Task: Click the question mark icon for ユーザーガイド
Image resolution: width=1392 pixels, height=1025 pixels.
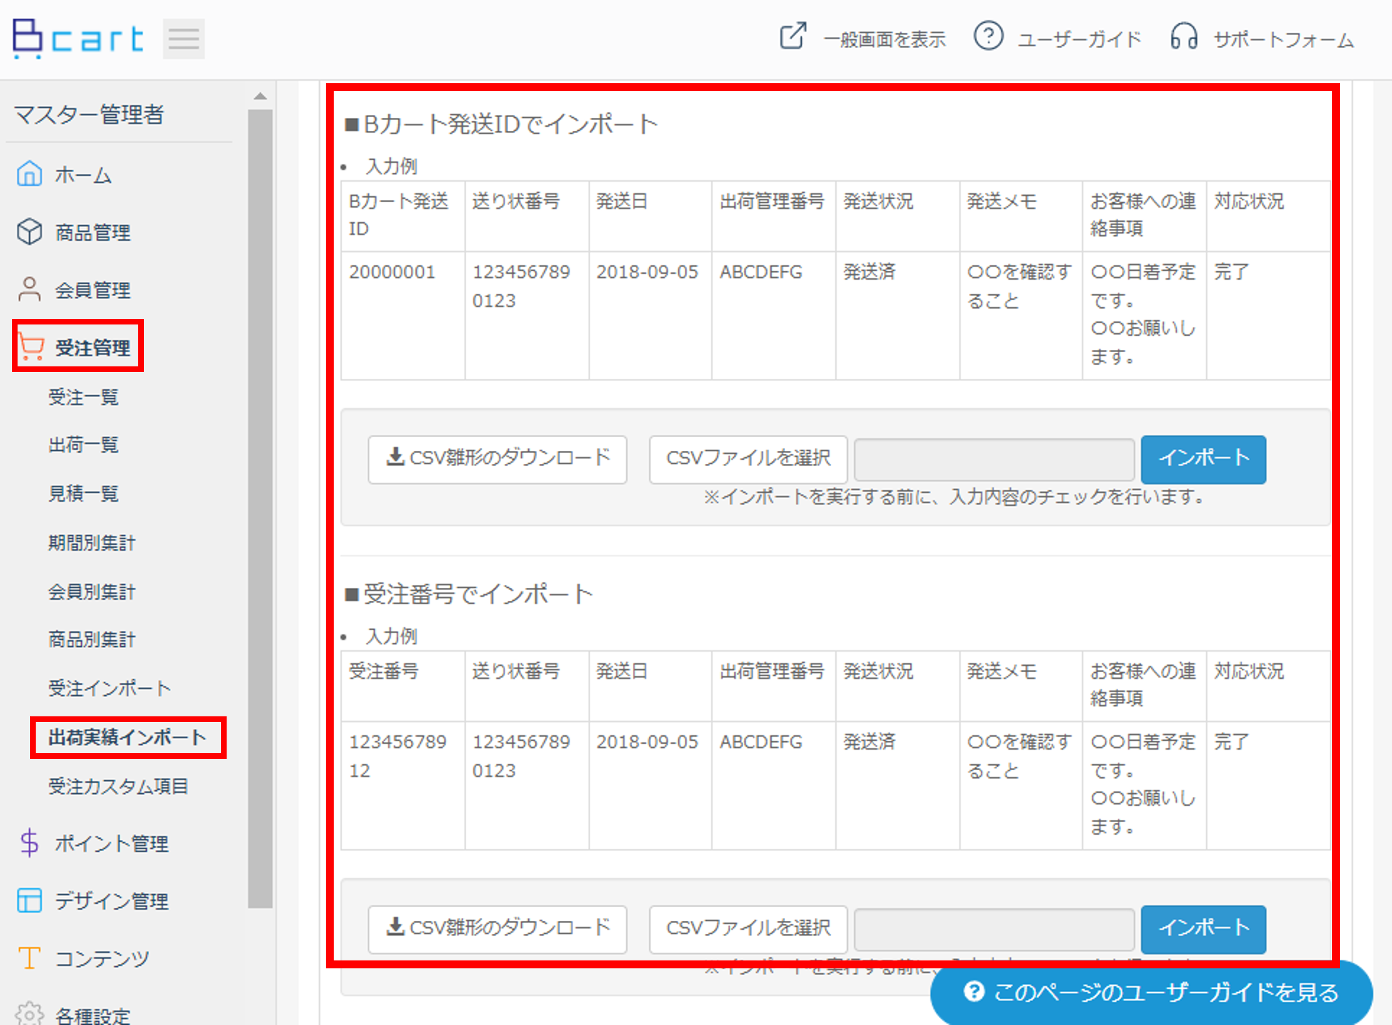Action: pos(988,36)
